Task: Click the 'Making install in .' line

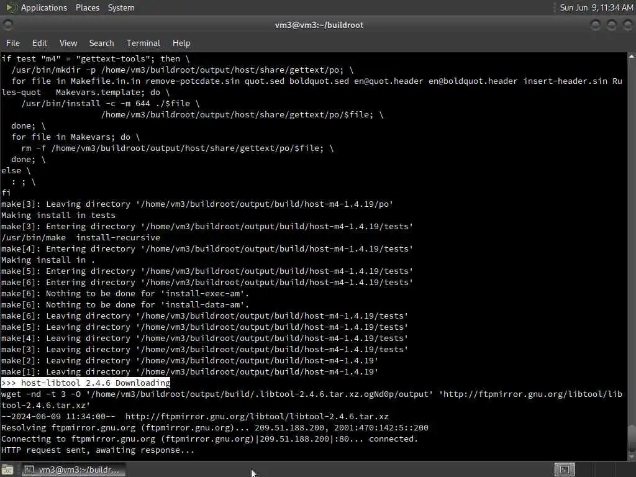Action: (48, 260)
